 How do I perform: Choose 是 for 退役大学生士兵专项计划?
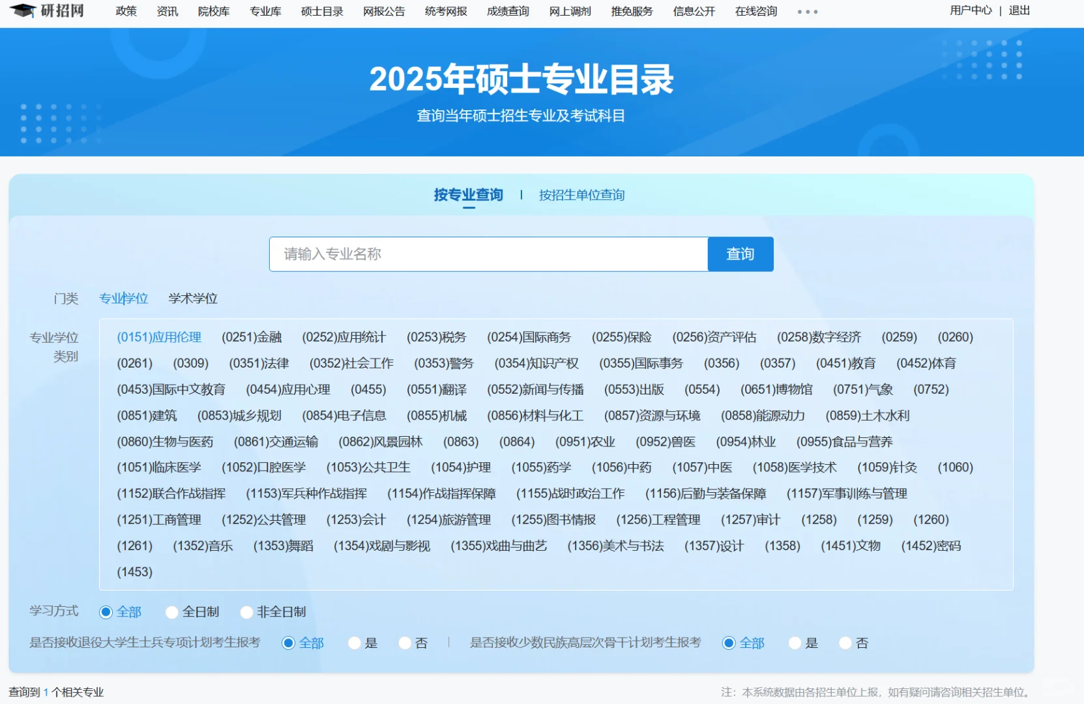coord(354,643)
